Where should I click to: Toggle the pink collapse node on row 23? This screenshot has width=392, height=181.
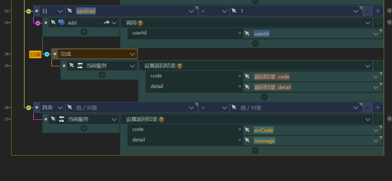[38, 23]
